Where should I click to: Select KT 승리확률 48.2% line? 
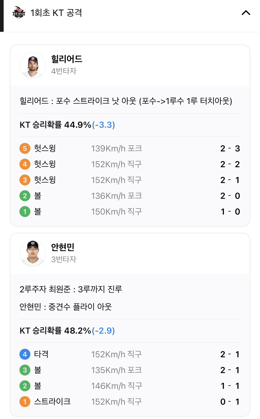[67, 331]
